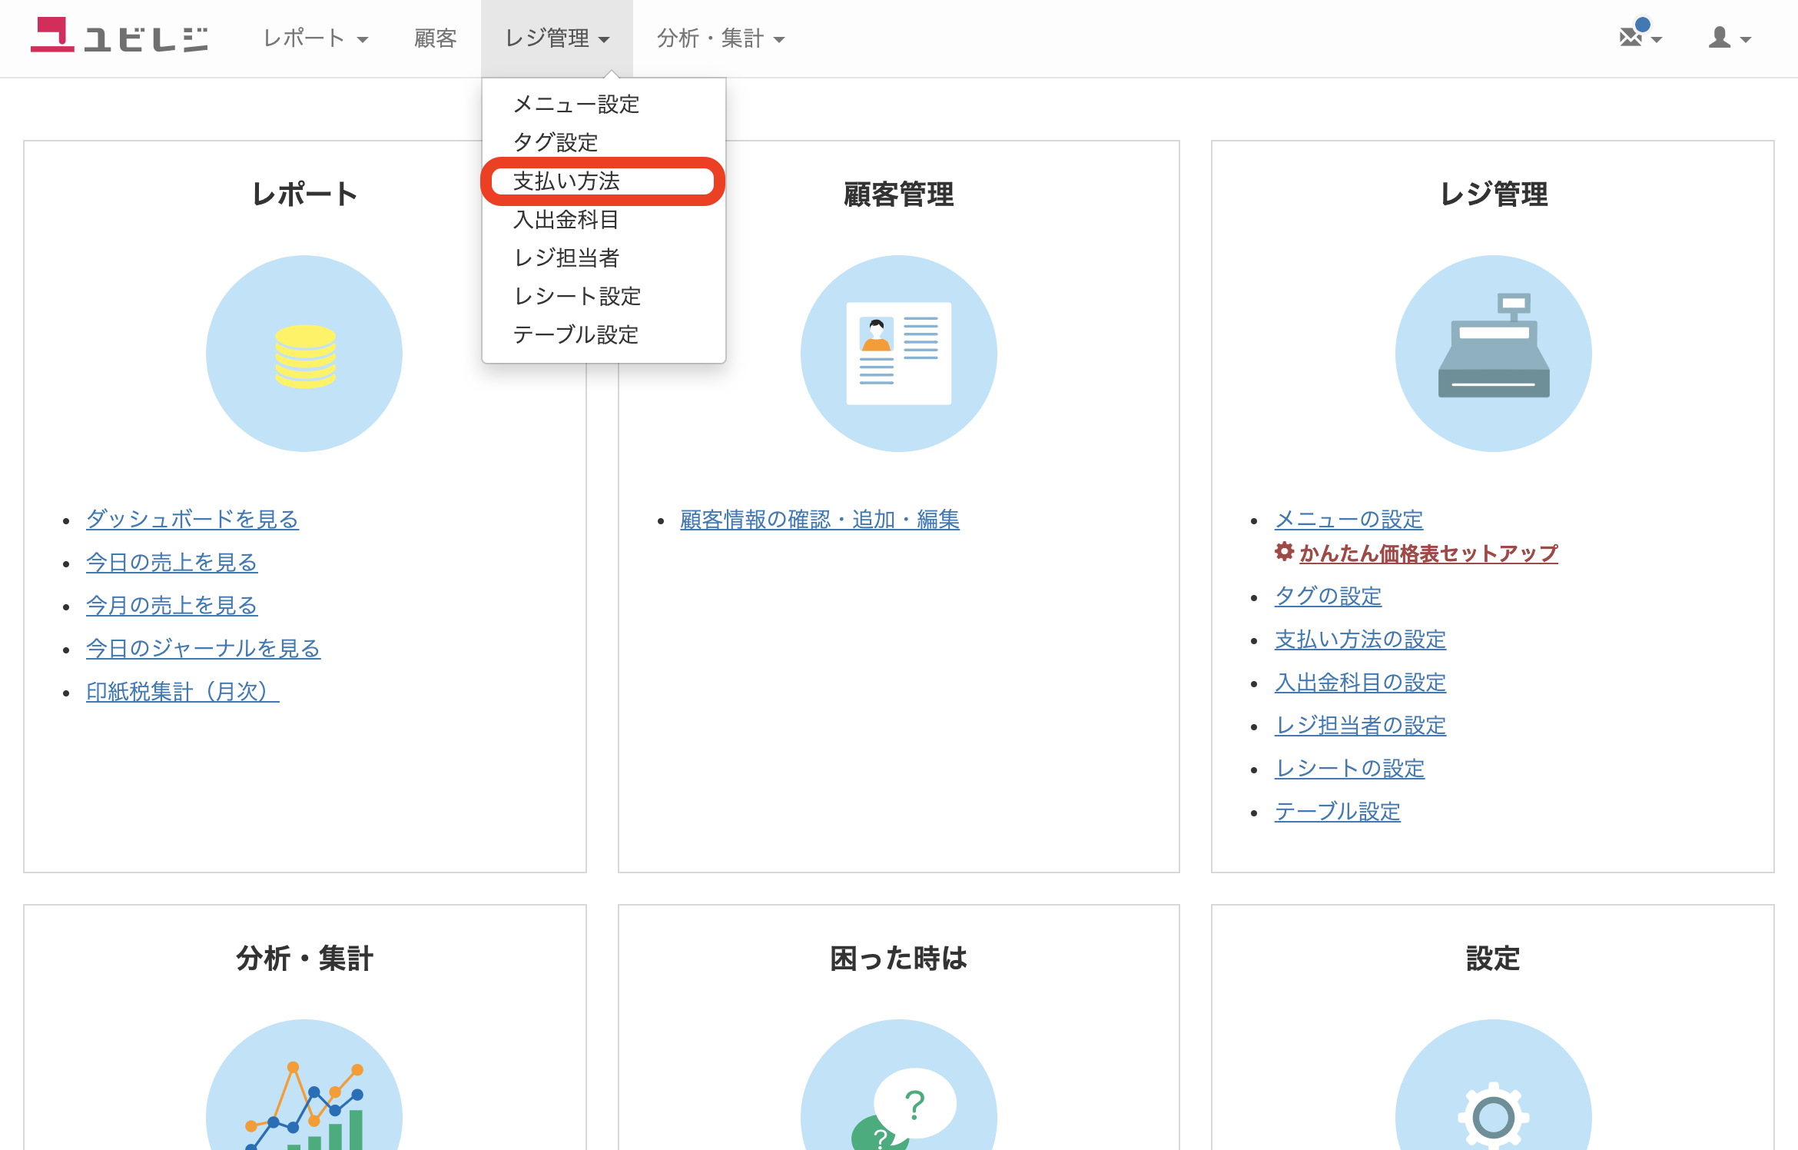Click the cash register icon

pos(1493,345)
